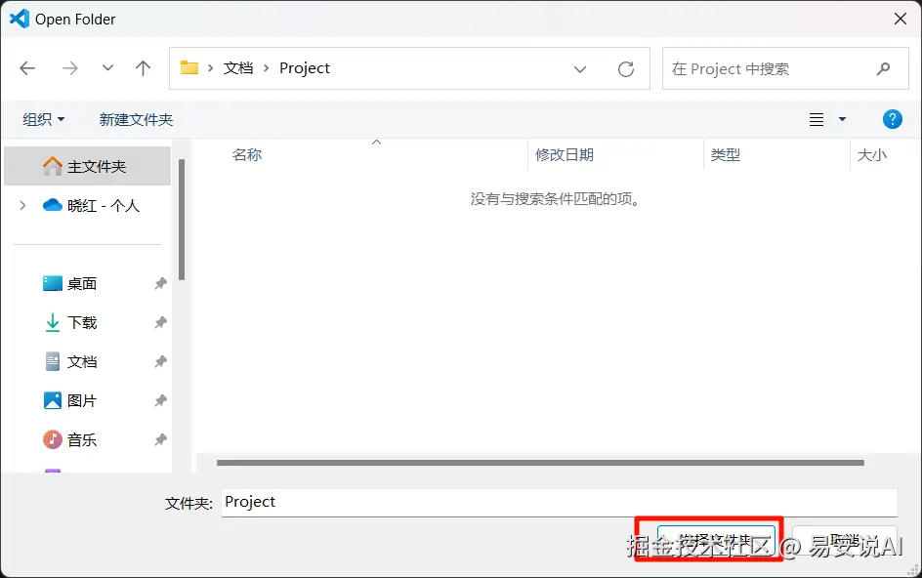Viewport: 922px width, 578px height.
Task: Refresh the Project folder view
Action: click(626, 69)
